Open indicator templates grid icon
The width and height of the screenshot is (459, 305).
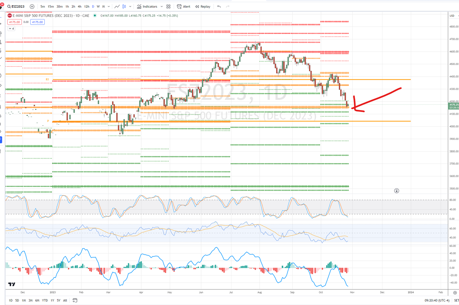pyautogui.click(x=168, y=6)
